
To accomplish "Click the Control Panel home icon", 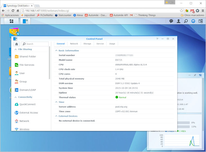I will point(16,44).
